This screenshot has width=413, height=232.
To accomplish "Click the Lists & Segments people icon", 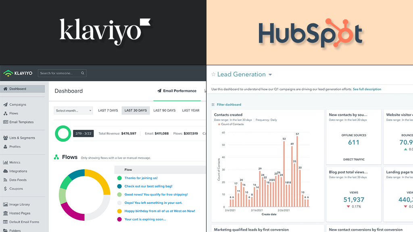I will tap(5, 138).
